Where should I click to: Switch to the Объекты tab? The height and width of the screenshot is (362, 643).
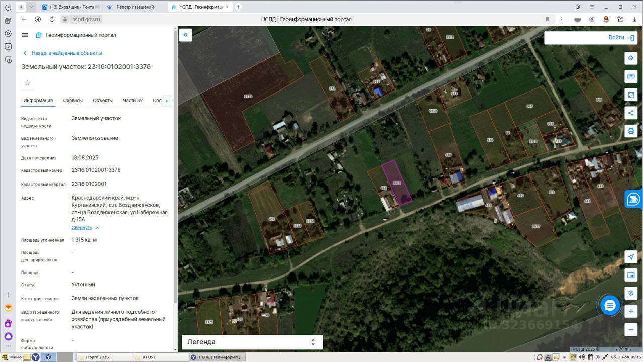coord(102,100)
